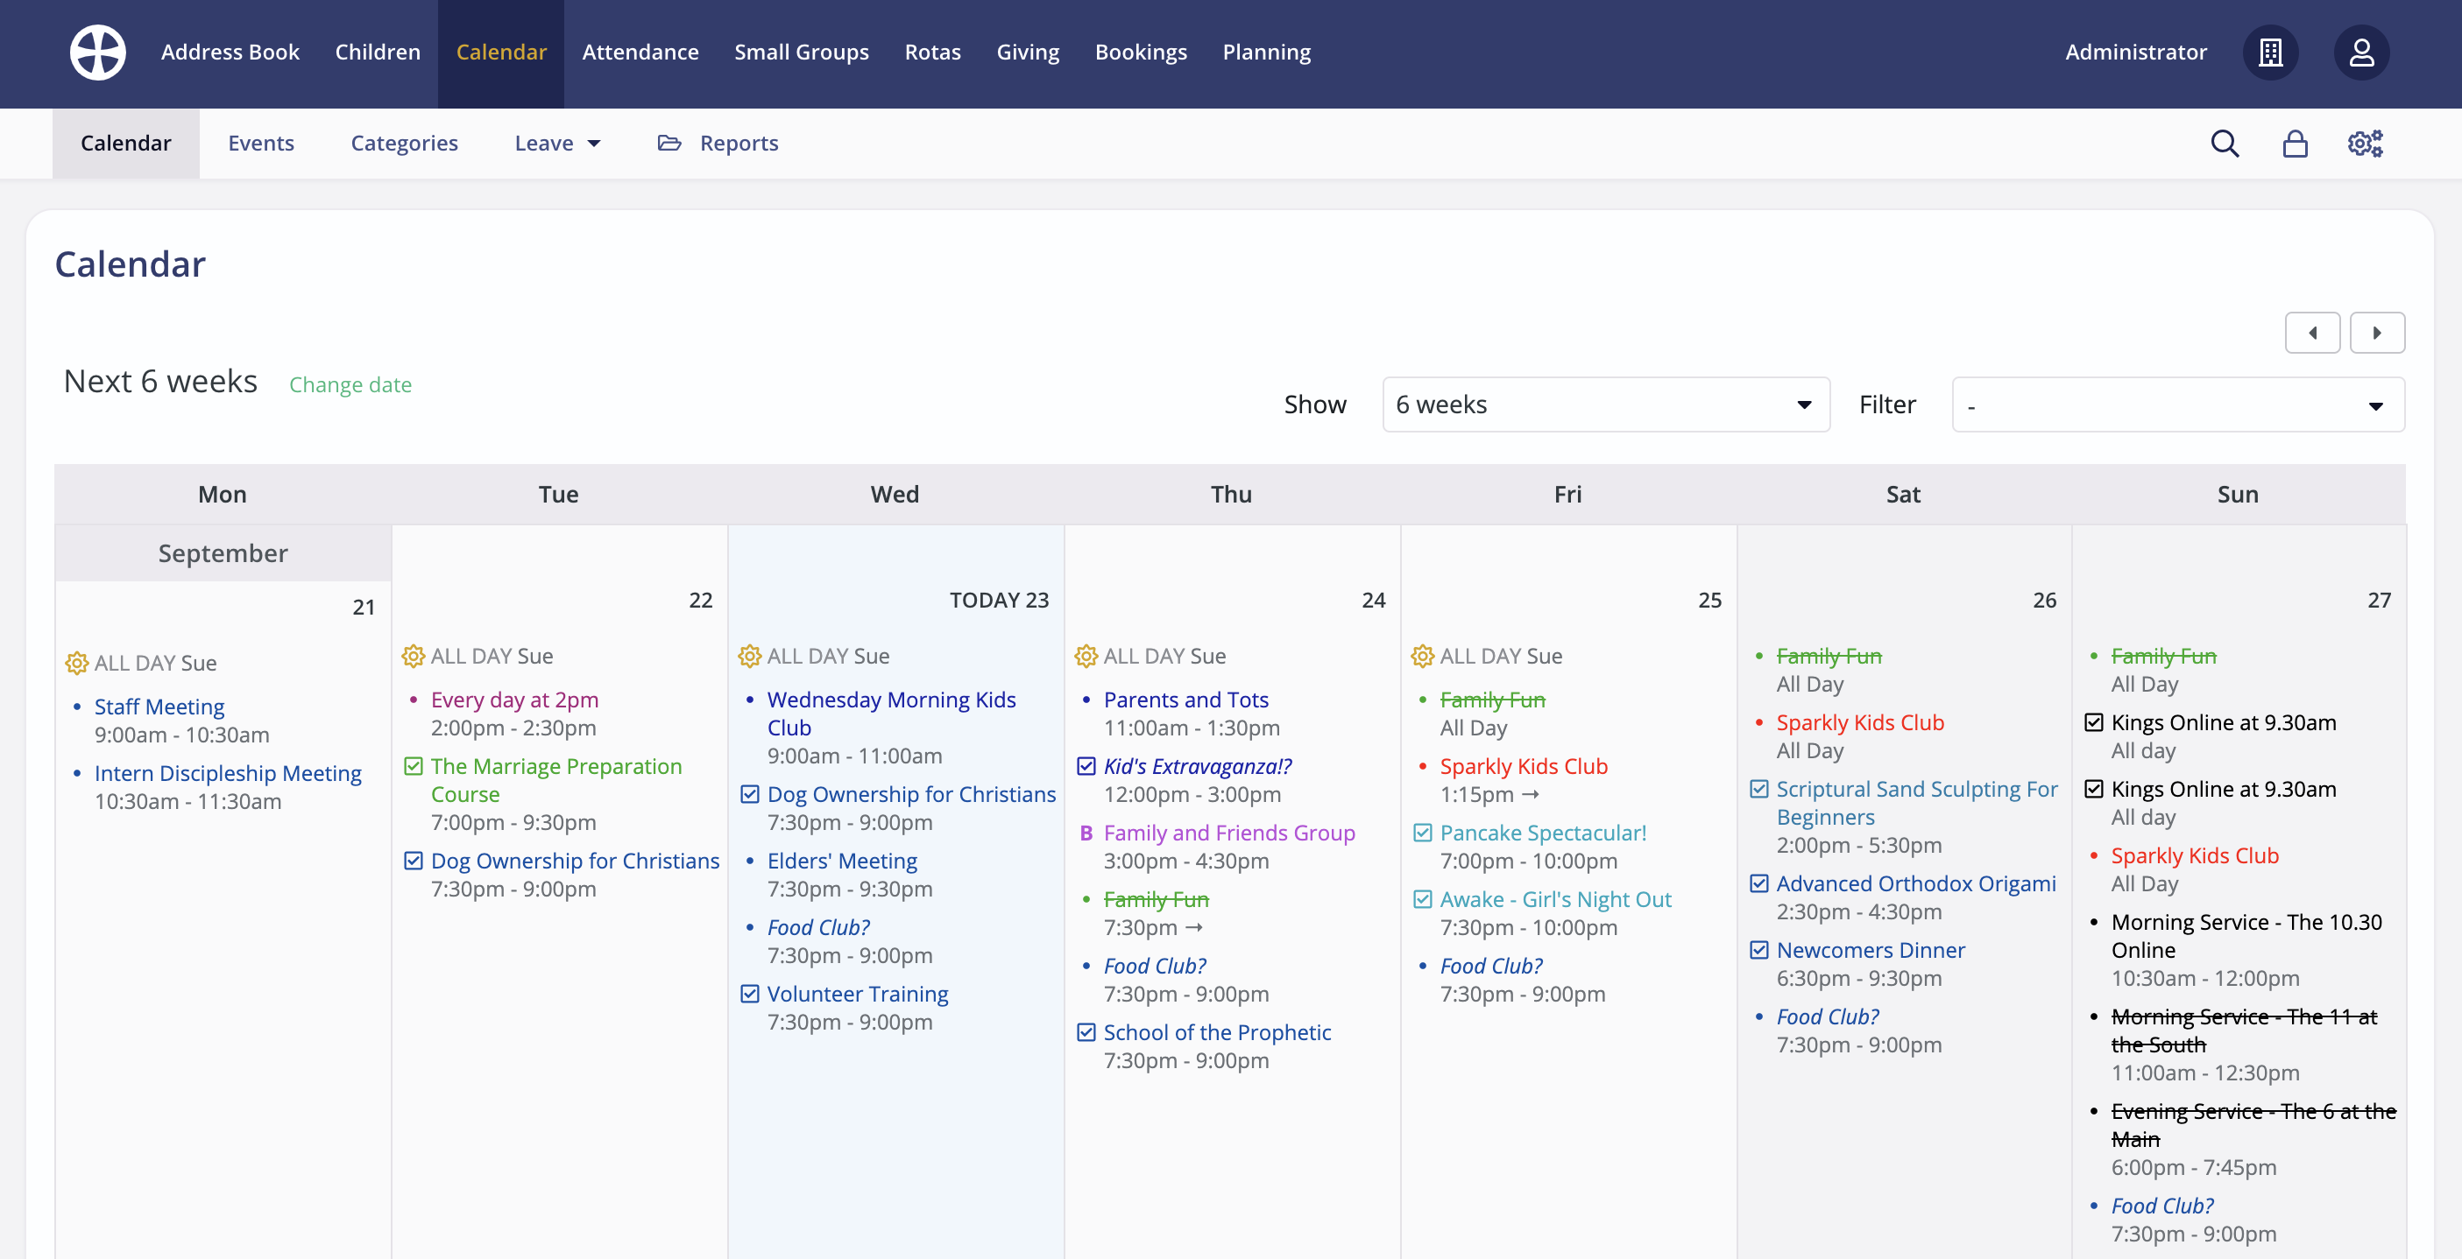This screenshot has height=1259, width=2462.
Task: Toggle the Dog Ownership for Christians checkbox on Tuesday
Action: (413, 860)
